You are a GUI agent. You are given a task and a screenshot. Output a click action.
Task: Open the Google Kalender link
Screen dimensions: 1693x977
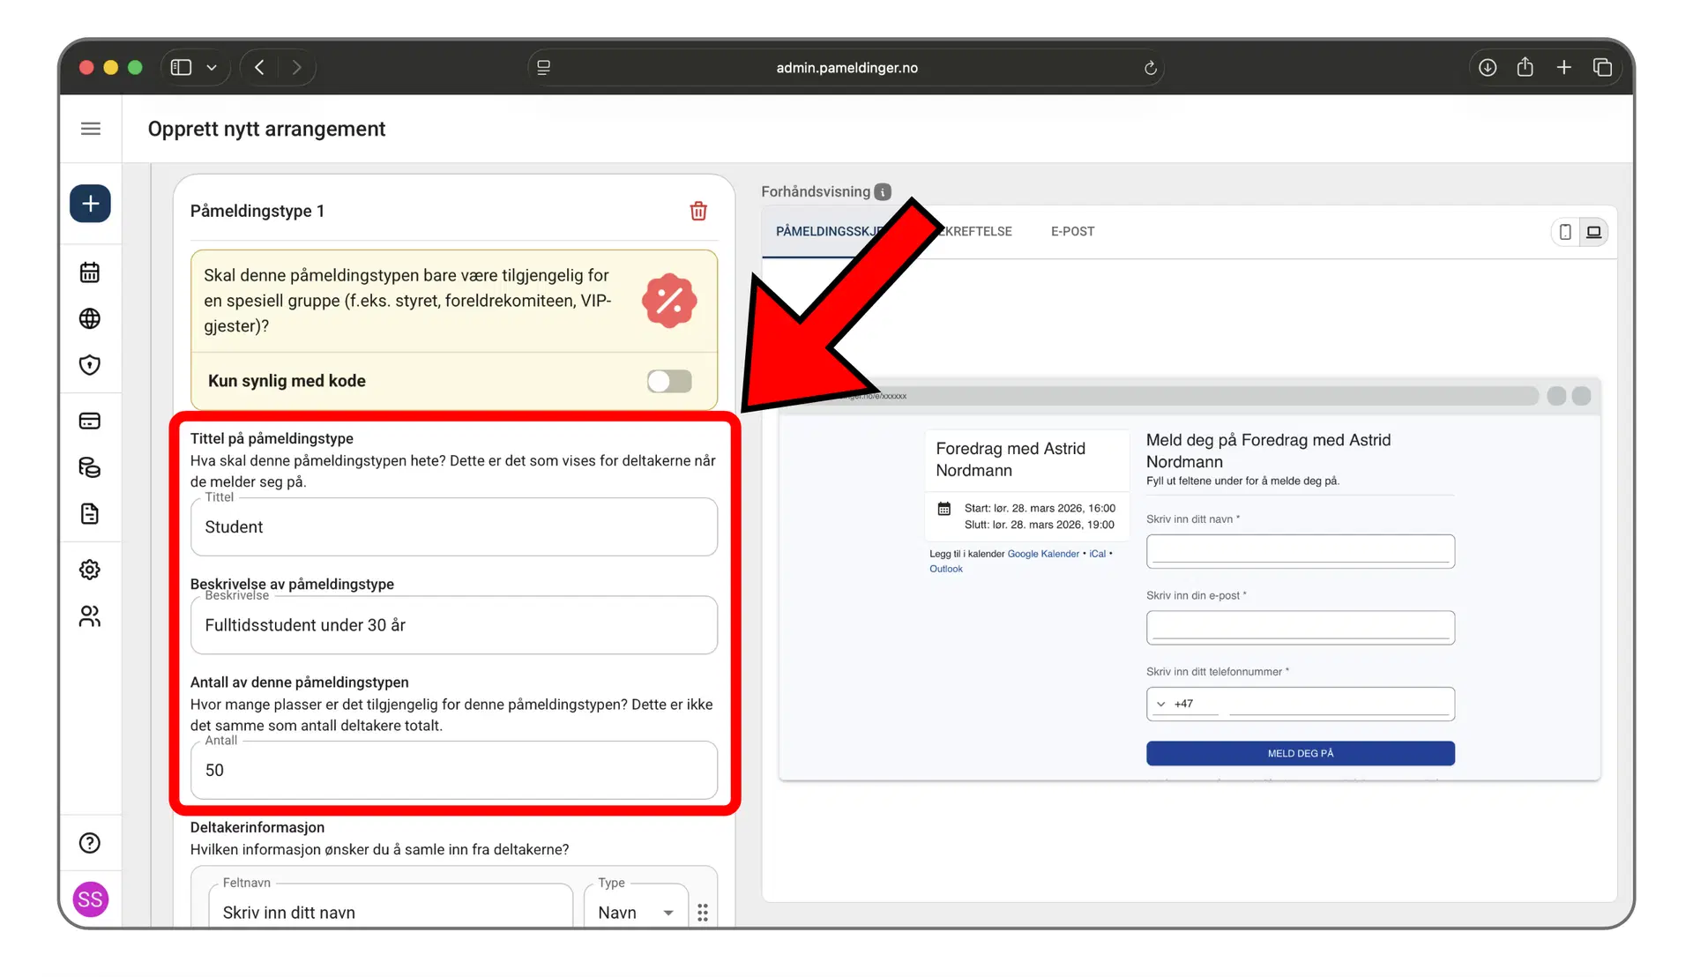tap(1042, 554)
